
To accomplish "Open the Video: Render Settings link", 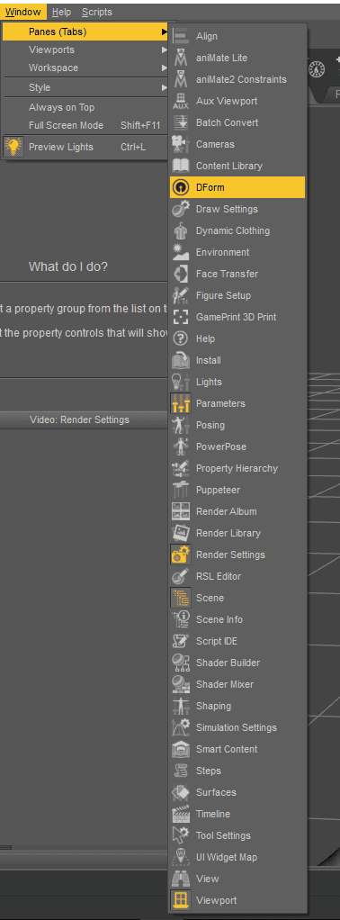I will pyautogui.click(x=79, y=419).
